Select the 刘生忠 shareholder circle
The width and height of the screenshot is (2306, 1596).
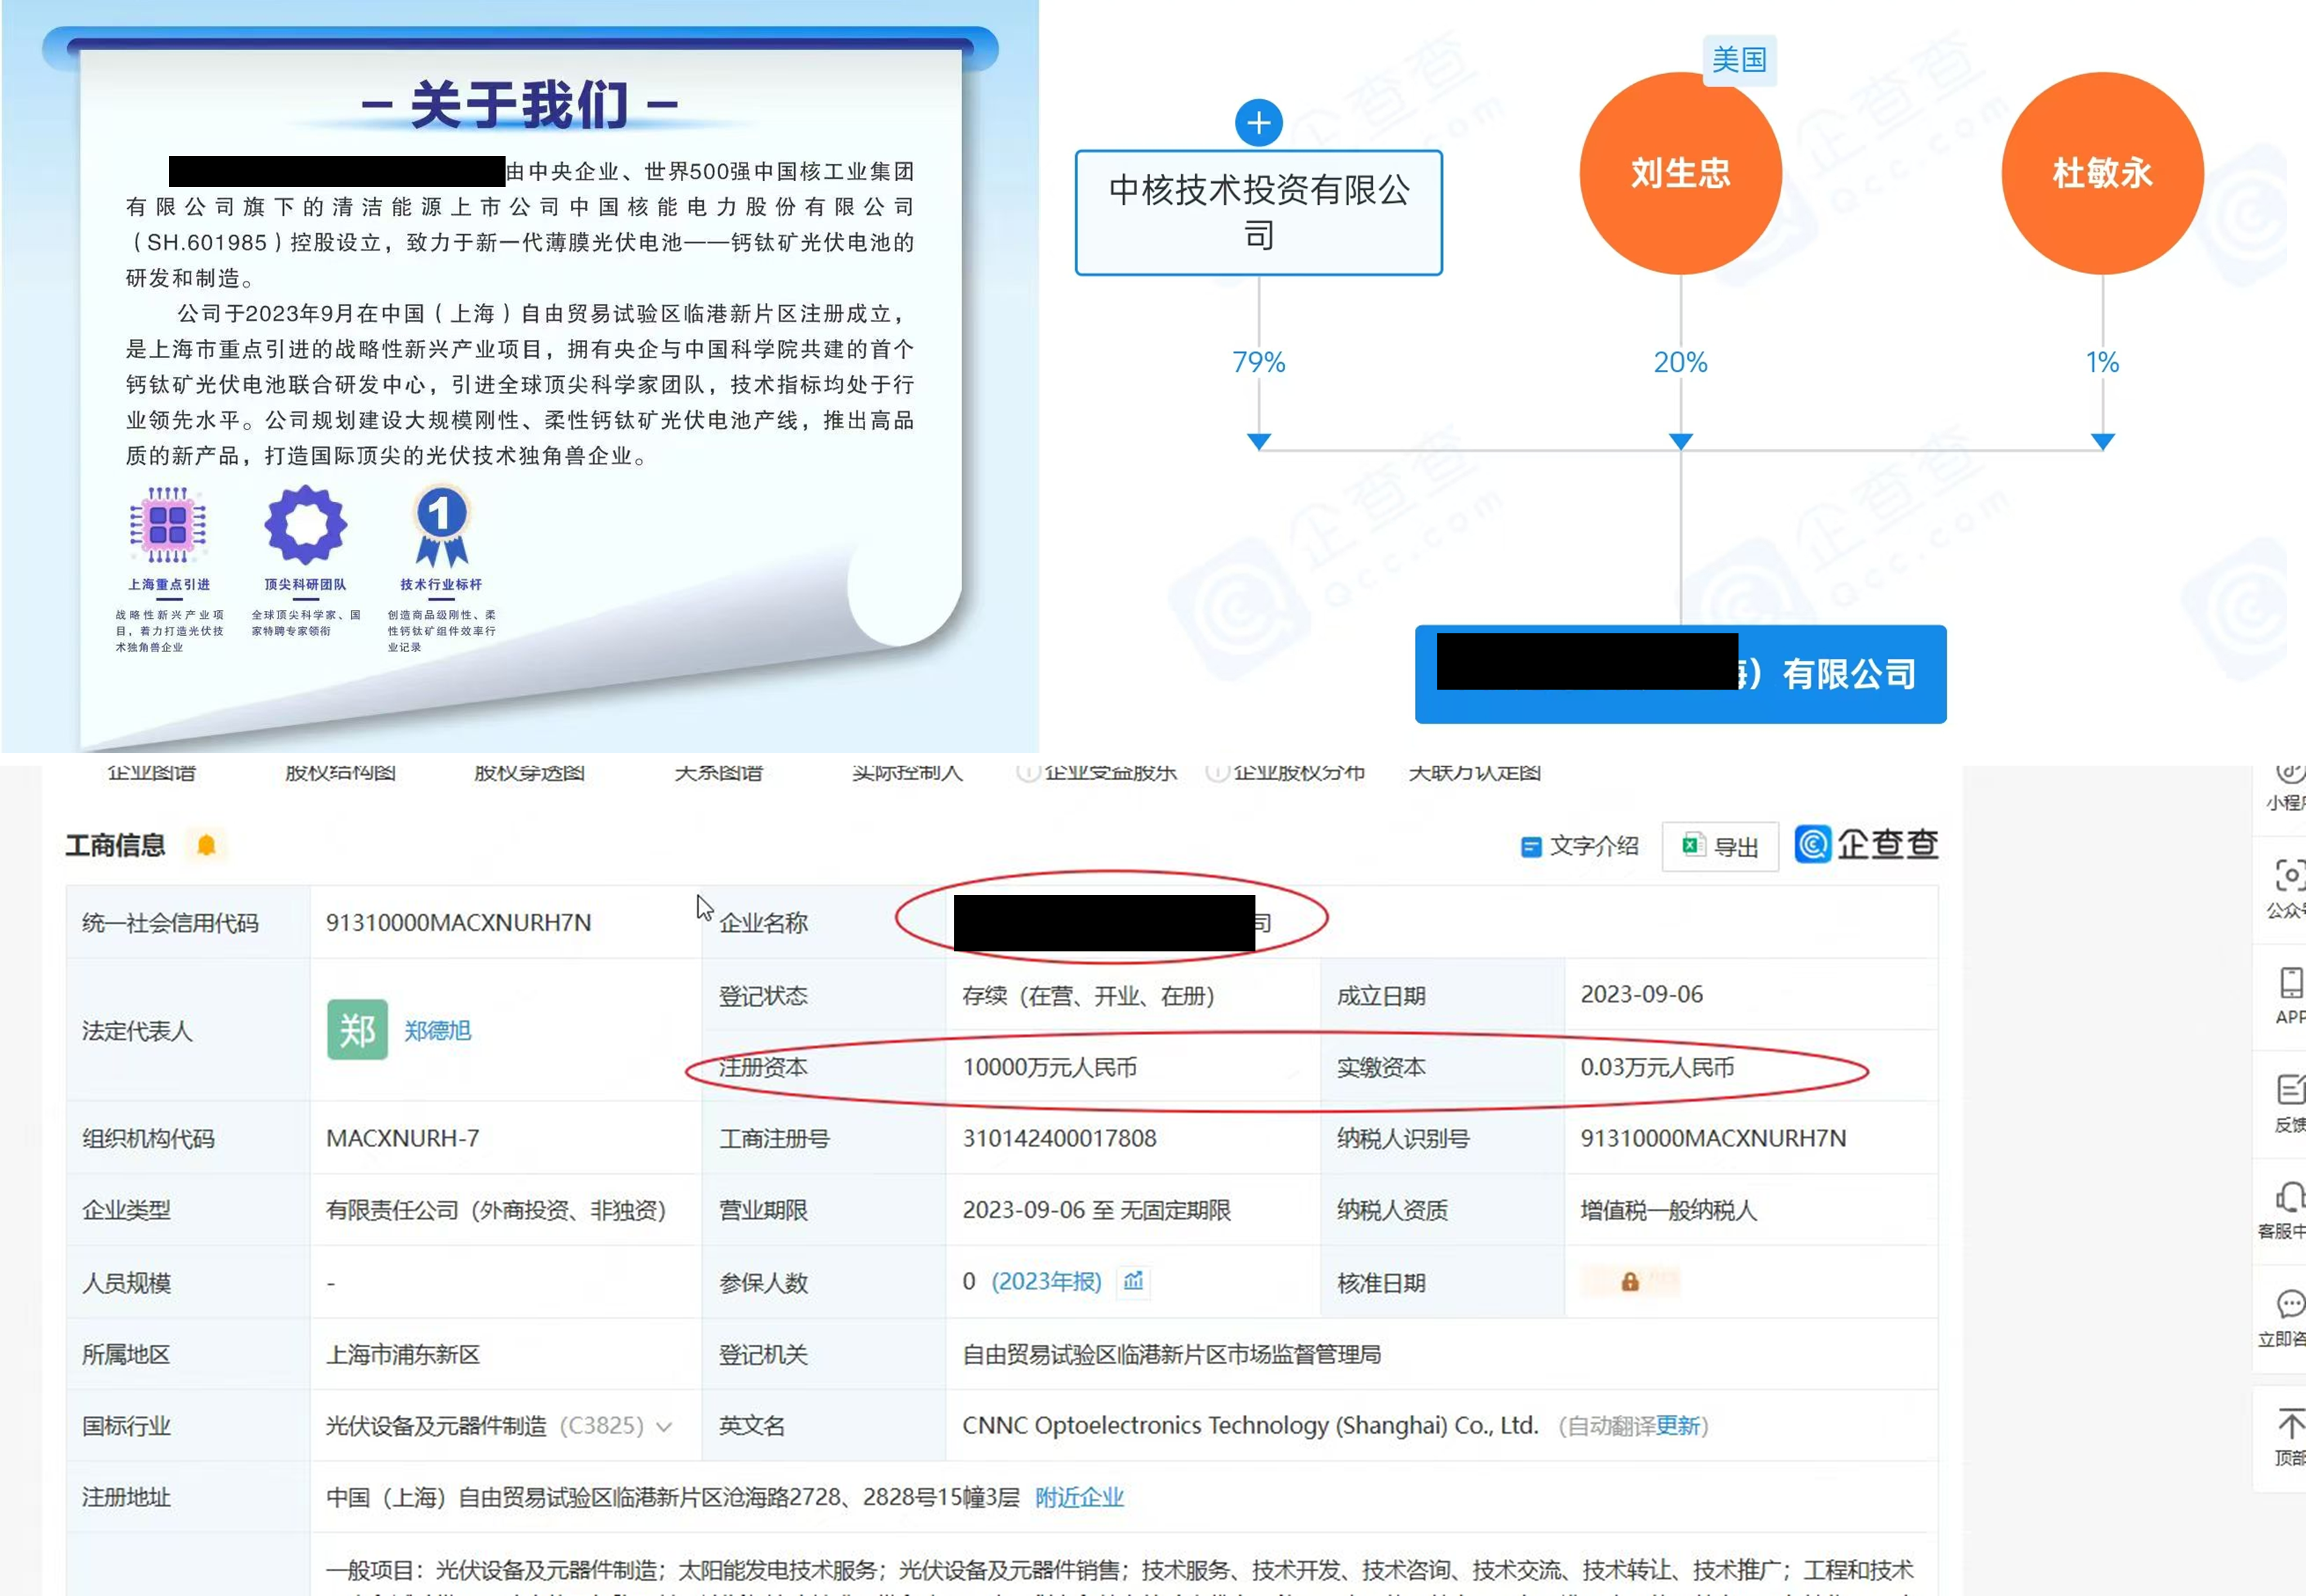pos(1680,173)
